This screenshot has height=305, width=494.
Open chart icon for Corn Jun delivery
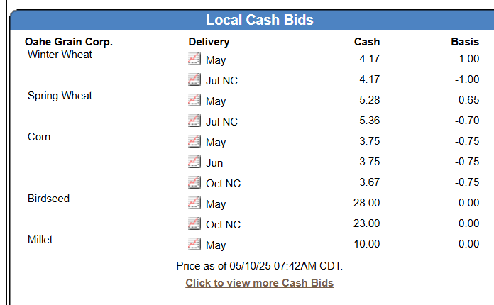[194, 162]
